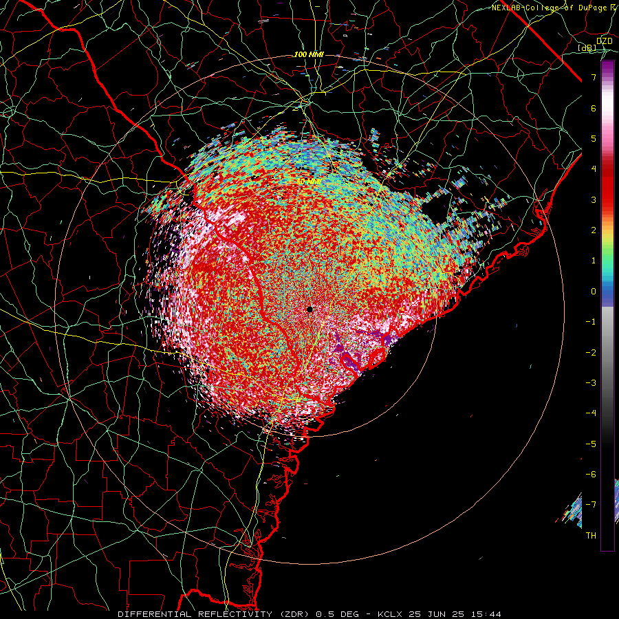Image resolution: width=619 pixels, height=619 pixels.
Task: Click the "-6" tick on the color scale
Action: [x=591, y=475]
